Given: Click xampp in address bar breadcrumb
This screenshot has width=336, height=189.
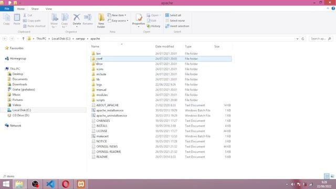Looking at the screenshot, I should (80, 39).
